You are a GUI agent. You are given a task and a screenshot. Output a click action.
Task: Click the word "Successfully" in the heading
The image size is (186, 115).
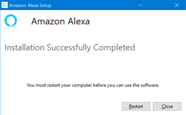[69, 48]
